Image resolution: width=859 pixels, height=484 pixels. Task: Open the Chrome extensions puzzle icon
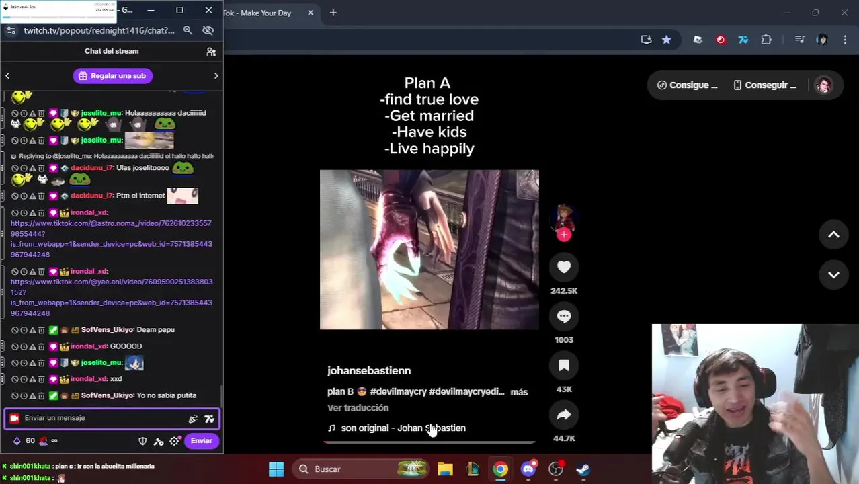pos(766,40)
